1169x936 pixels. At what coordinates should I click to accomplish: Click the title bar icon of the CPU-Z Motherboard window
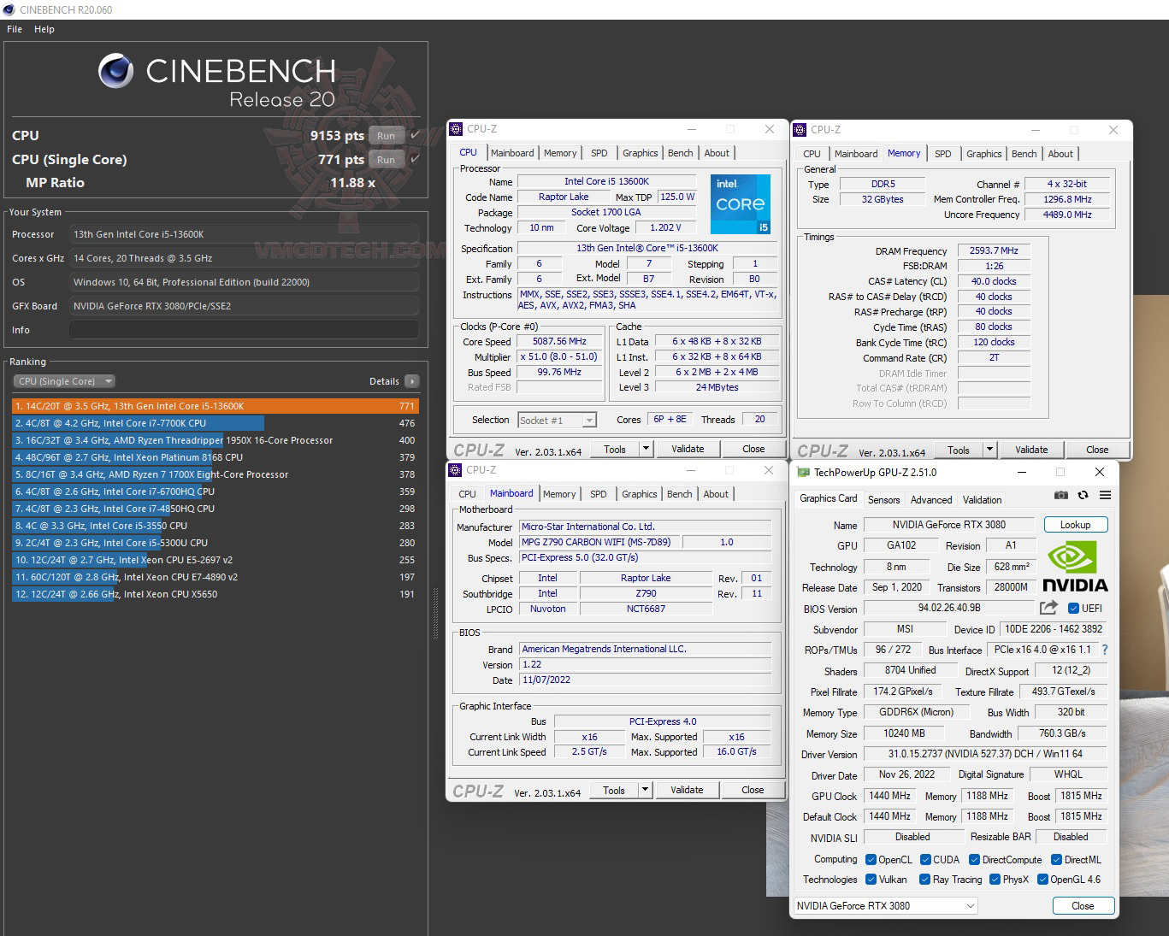[x=456, y=470]
